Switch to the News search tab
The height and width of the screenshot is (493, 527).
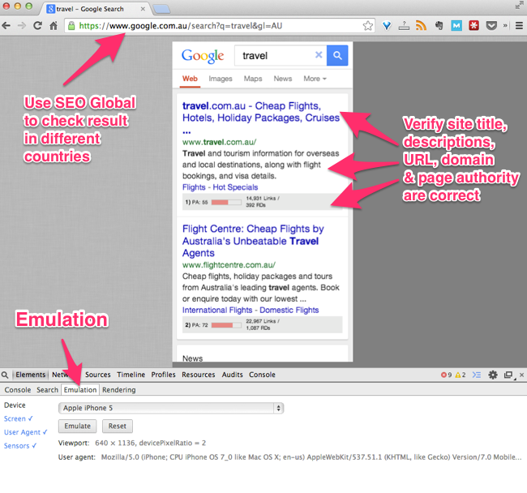(283, 79)
